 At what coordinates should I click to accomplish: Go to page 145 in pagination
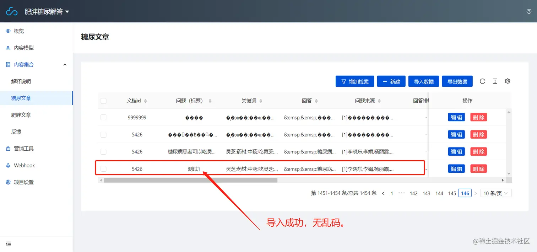point(452,193)
